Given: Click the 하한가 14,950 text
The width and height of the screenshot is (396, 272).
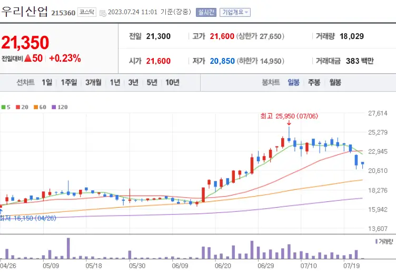Looking at the screenshot, I should point(260,61).
